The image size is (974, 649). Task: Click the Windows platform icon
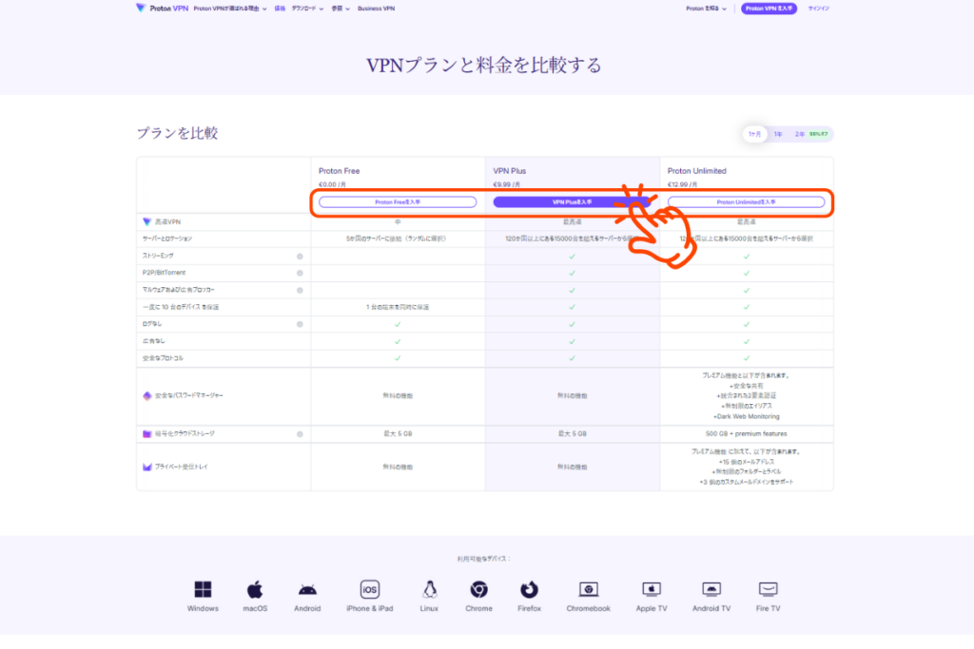click(203, 589)
